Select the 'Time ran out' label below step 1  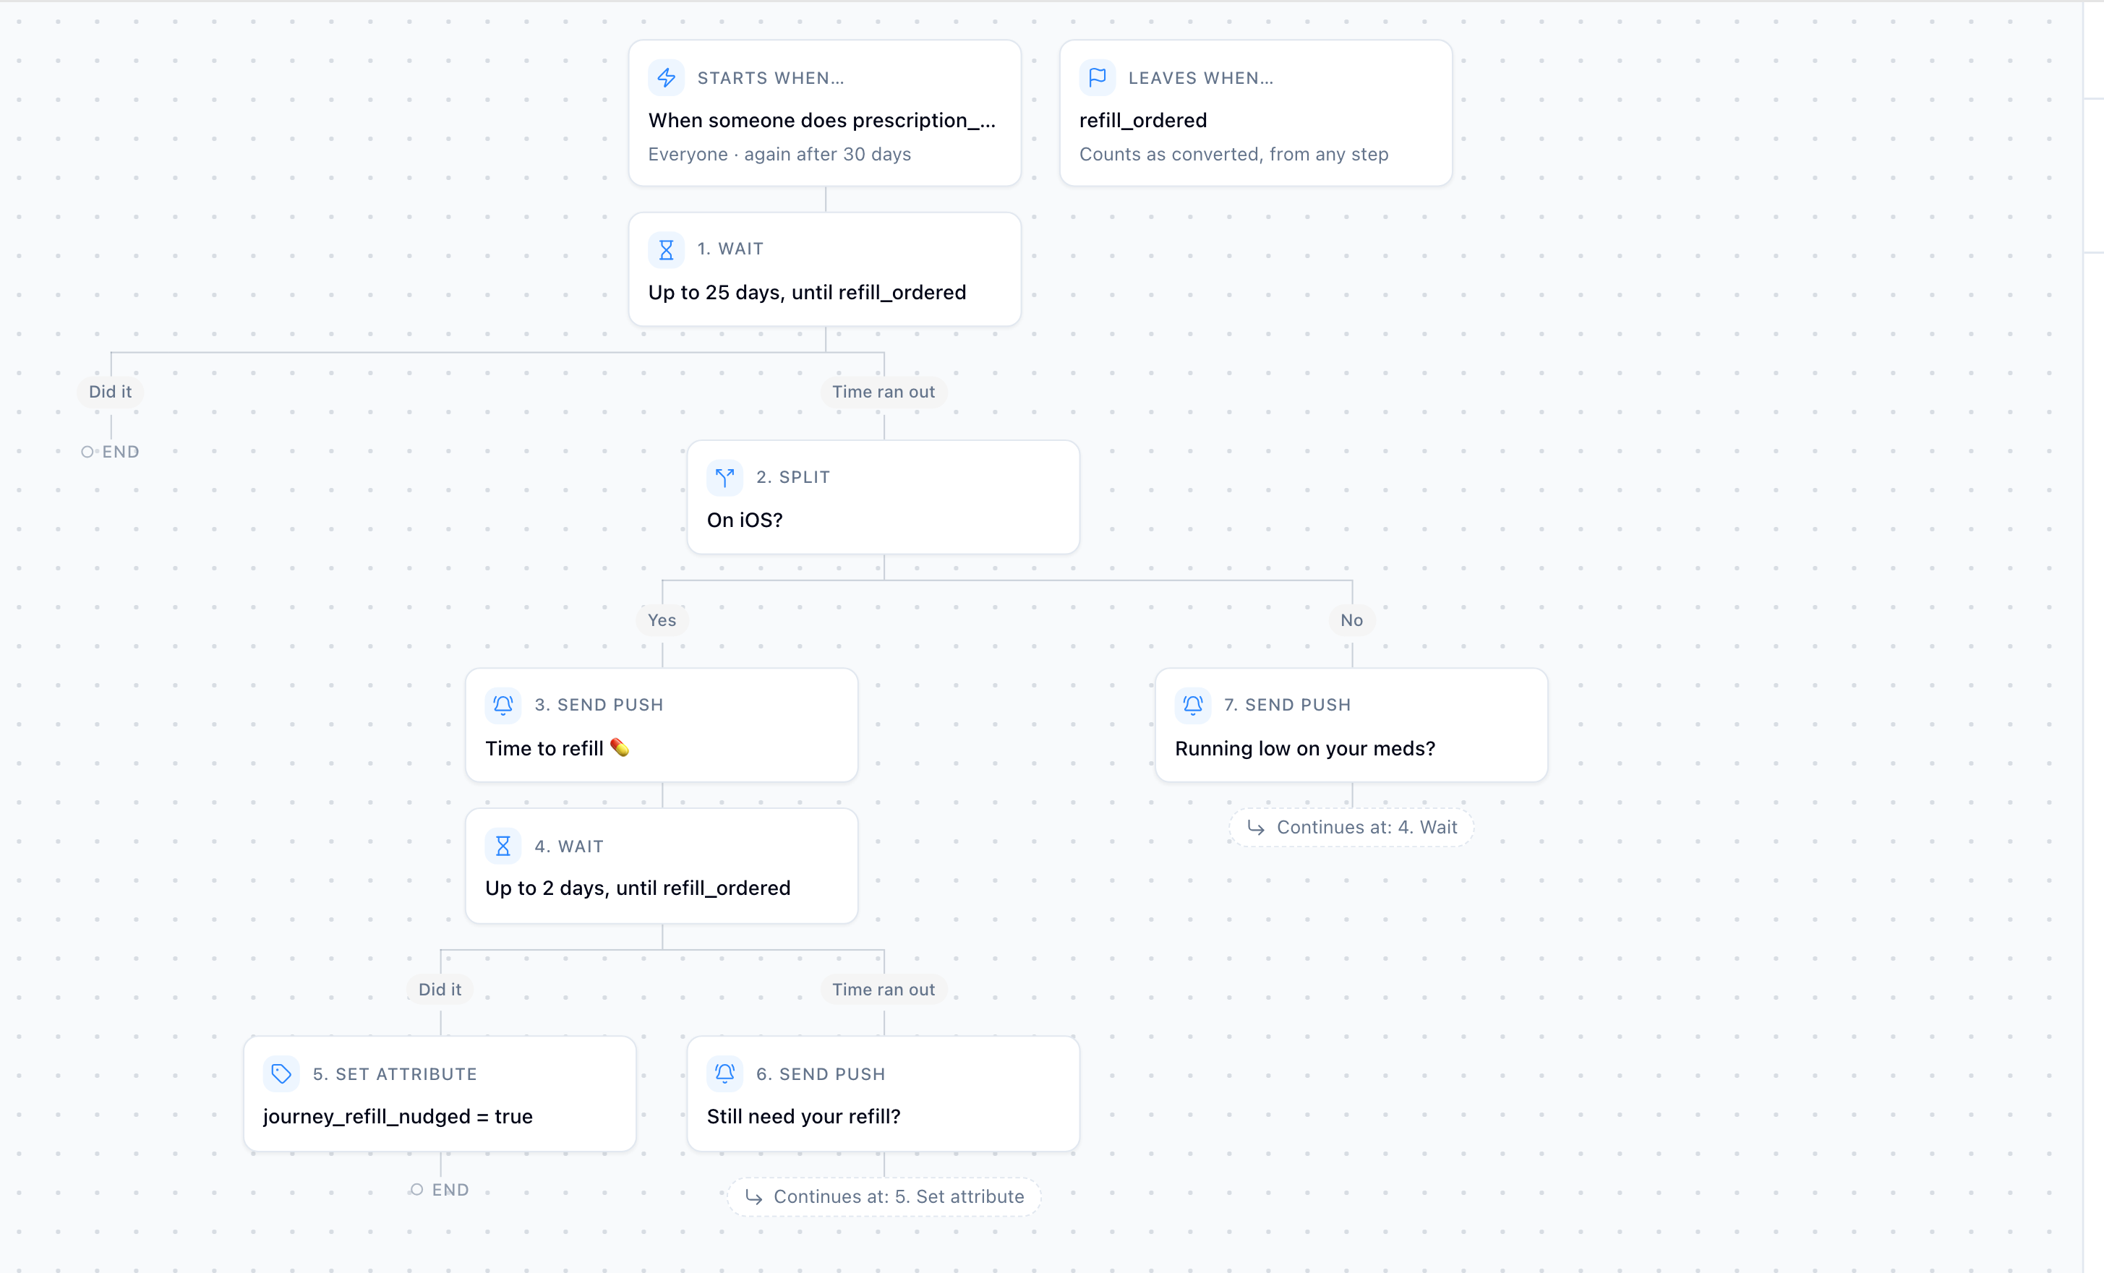(884, 392)
